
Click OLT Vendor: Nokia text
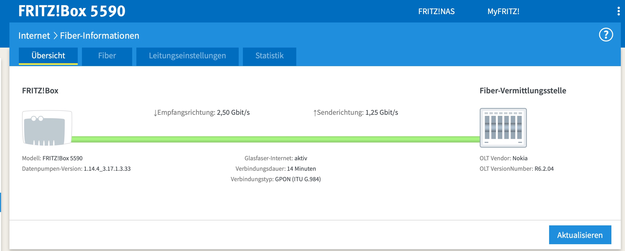point(503,158)
